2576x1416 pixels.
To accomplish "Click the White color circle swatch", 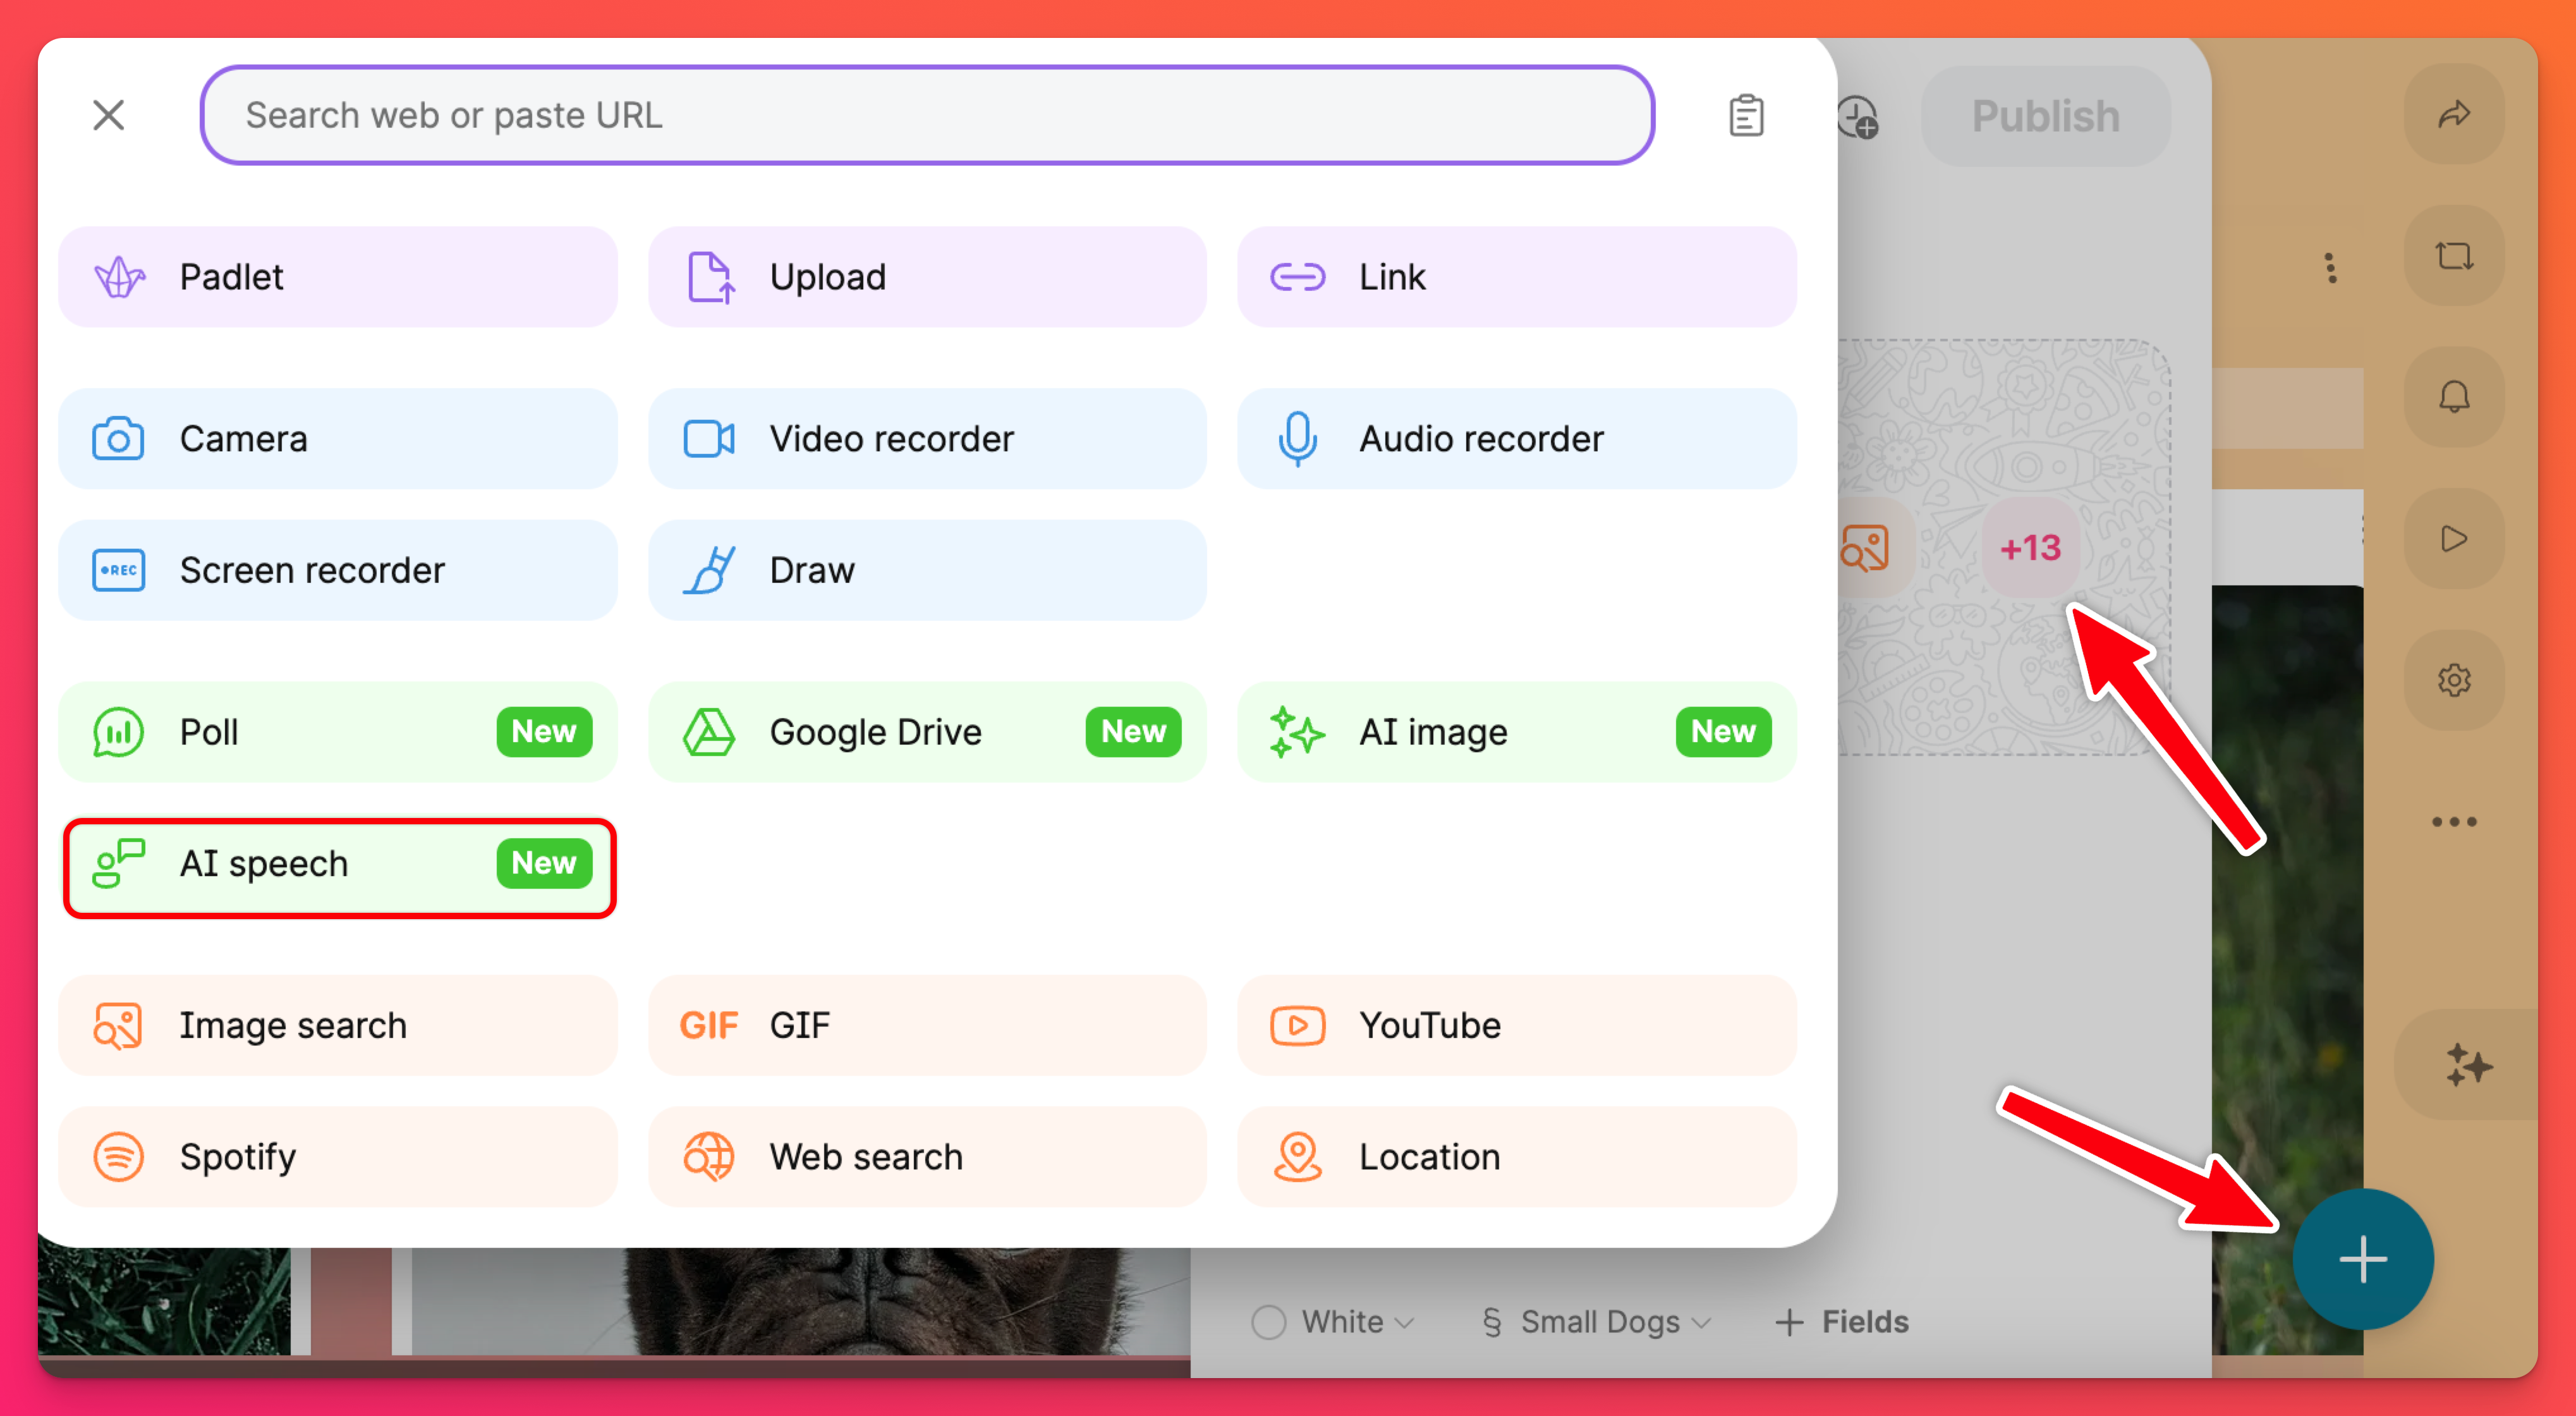I will pos(1269,1322).
